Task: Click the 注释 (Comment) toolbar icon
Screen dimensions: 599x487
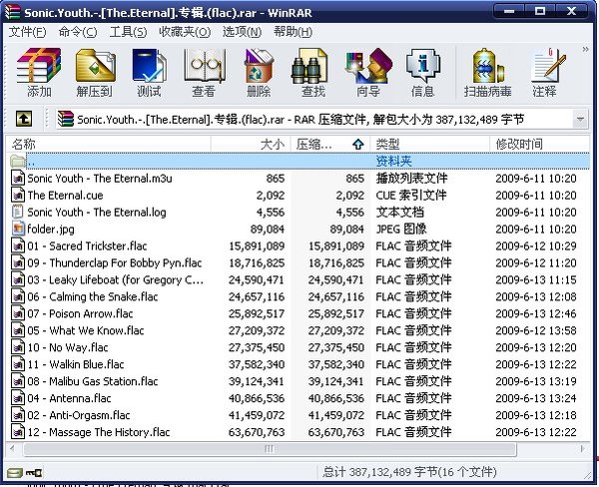Action: coord(545,72)
